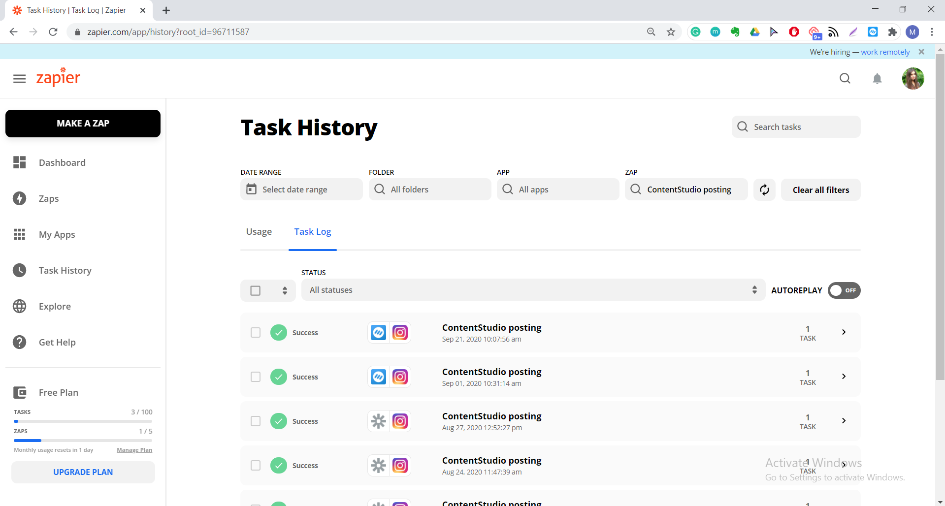
Task: Toggle the select-all tasks checkbox
Action: pyautogui.click(x=256, y=291)
